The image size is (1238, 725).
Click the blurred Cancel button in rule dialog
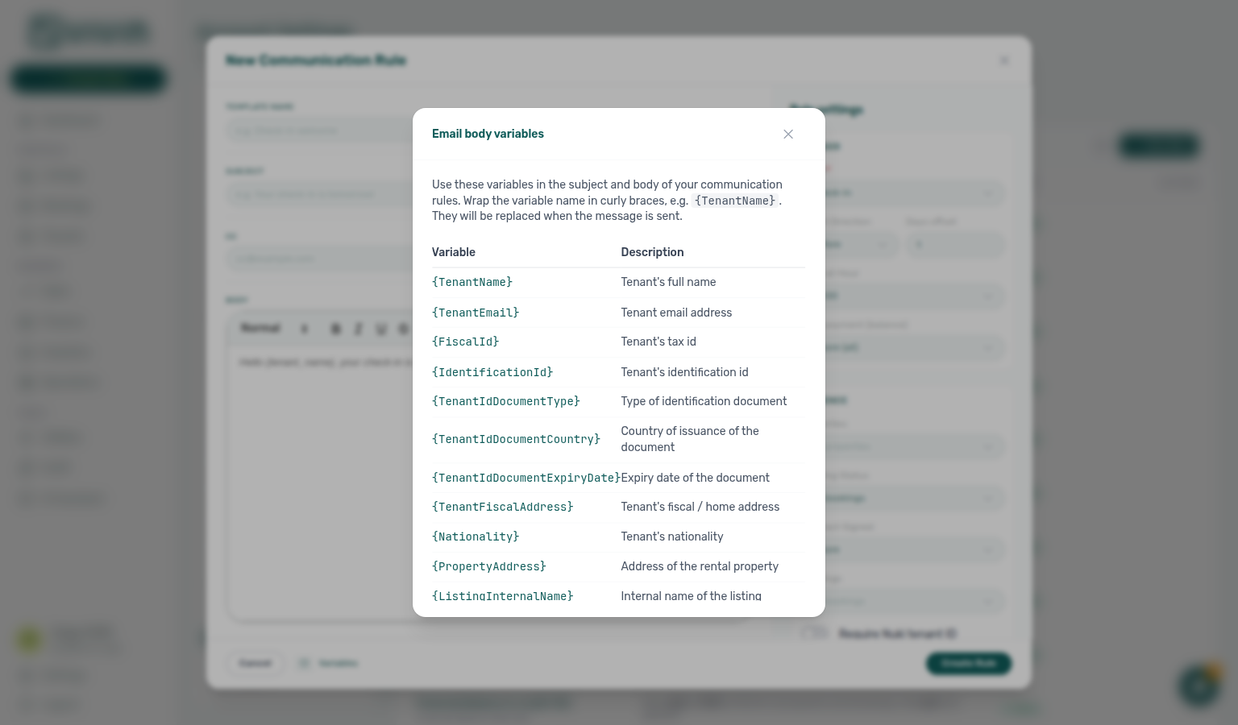coord(255,663)
